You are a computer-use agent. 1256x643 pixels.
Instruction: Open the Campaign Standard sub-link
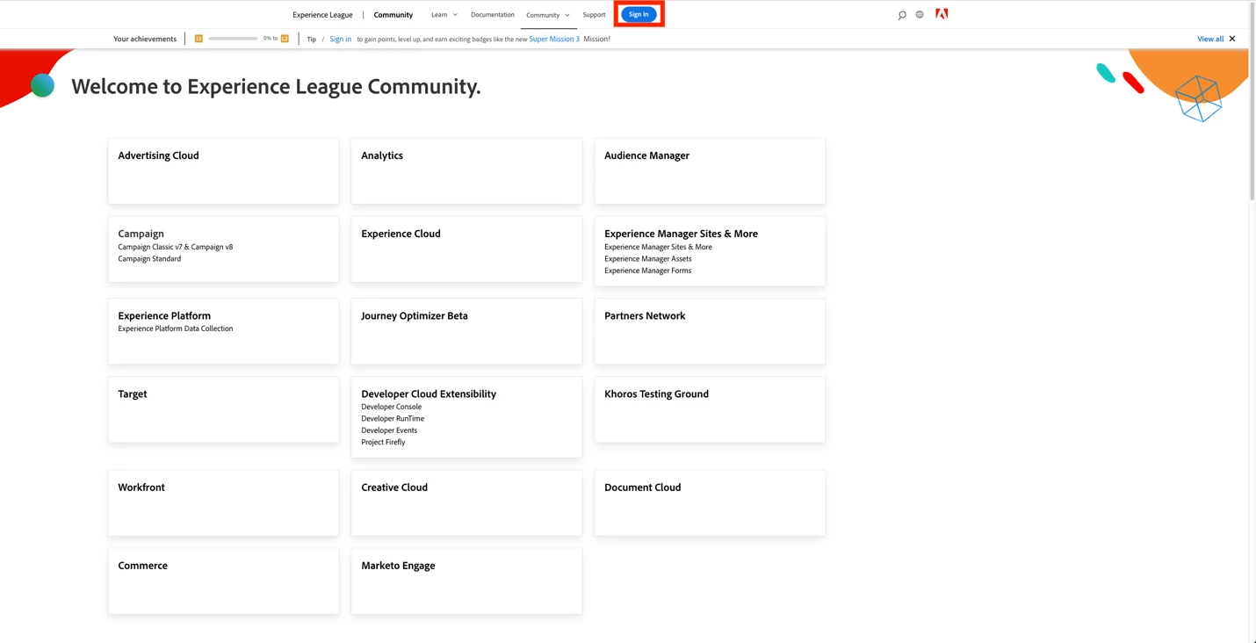click(x=149, y=259)
